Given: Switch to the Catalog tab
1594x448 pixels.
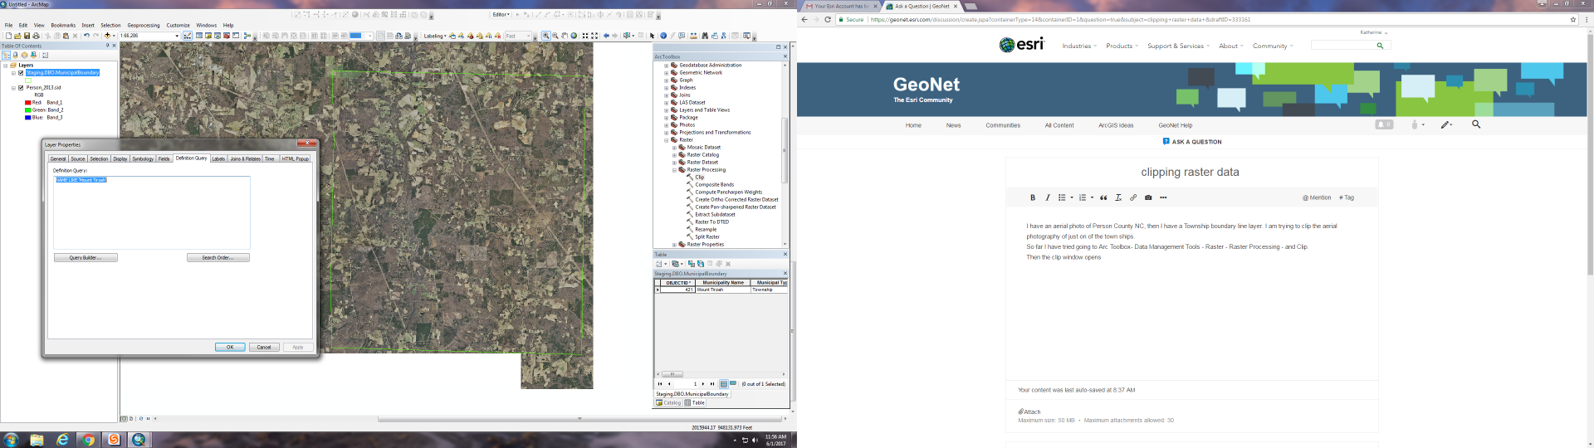Looking at the screenshot, I should [x=668, y=402].
